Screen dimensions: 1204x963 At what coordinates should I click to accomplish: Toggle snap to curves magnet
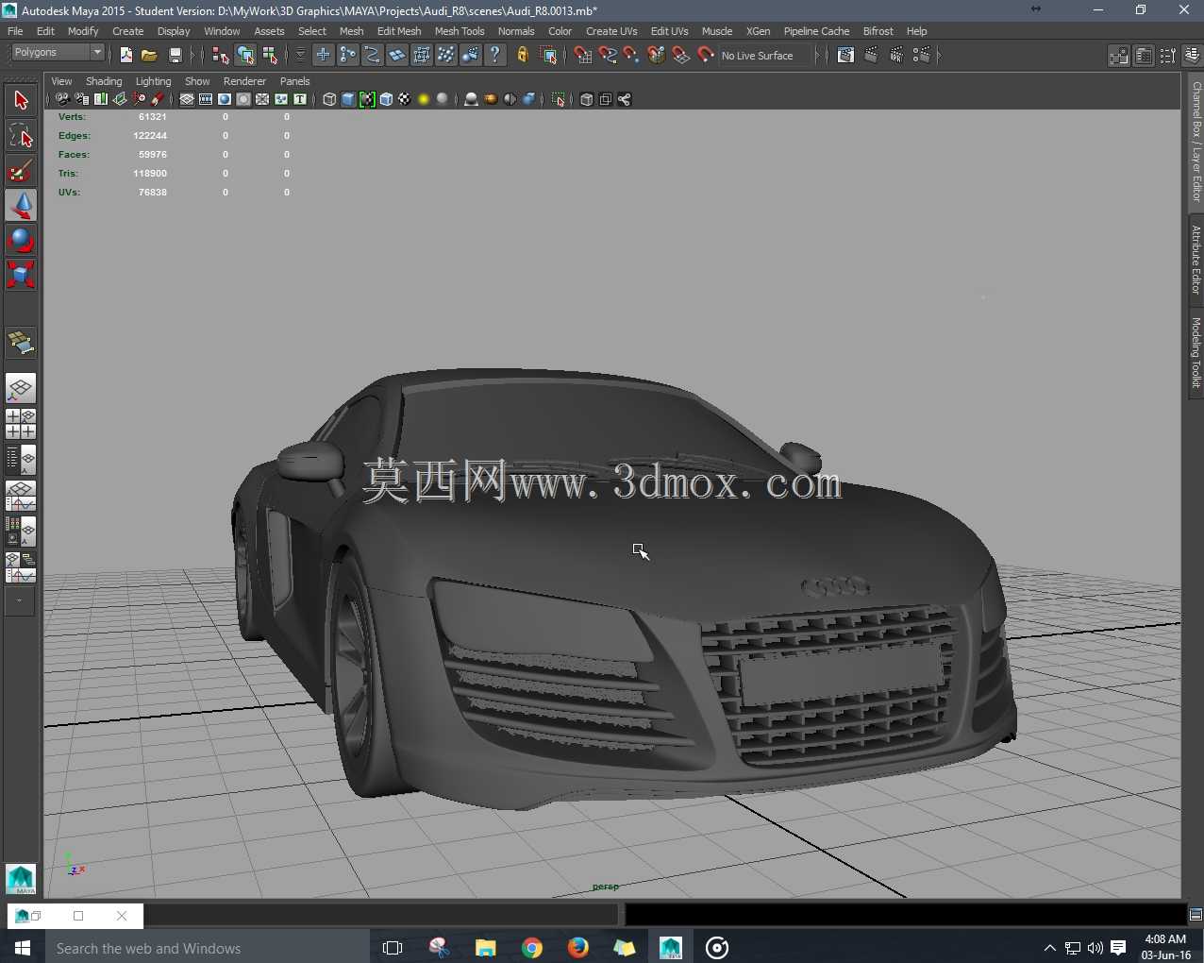coord(608,55)
